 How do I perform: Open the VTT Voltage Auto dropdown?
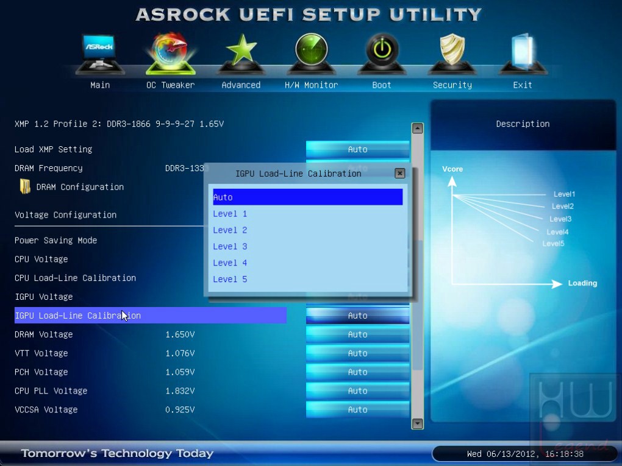pos(357,353)
